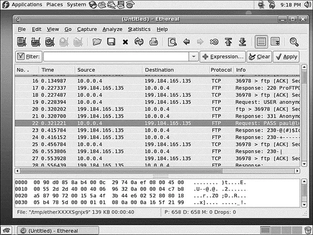The image size is (313, 235).
Task: Click the volume speaker icon in panel
Action: [308, 5]
